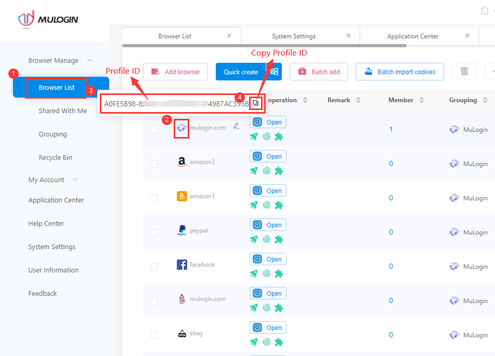495x356 pixels.
Task: Open Application Center in the sidebar
Action: coord(56,200)
